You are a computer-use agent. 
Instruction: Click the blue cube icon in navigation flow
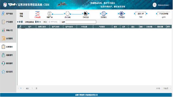click(121, 14)
